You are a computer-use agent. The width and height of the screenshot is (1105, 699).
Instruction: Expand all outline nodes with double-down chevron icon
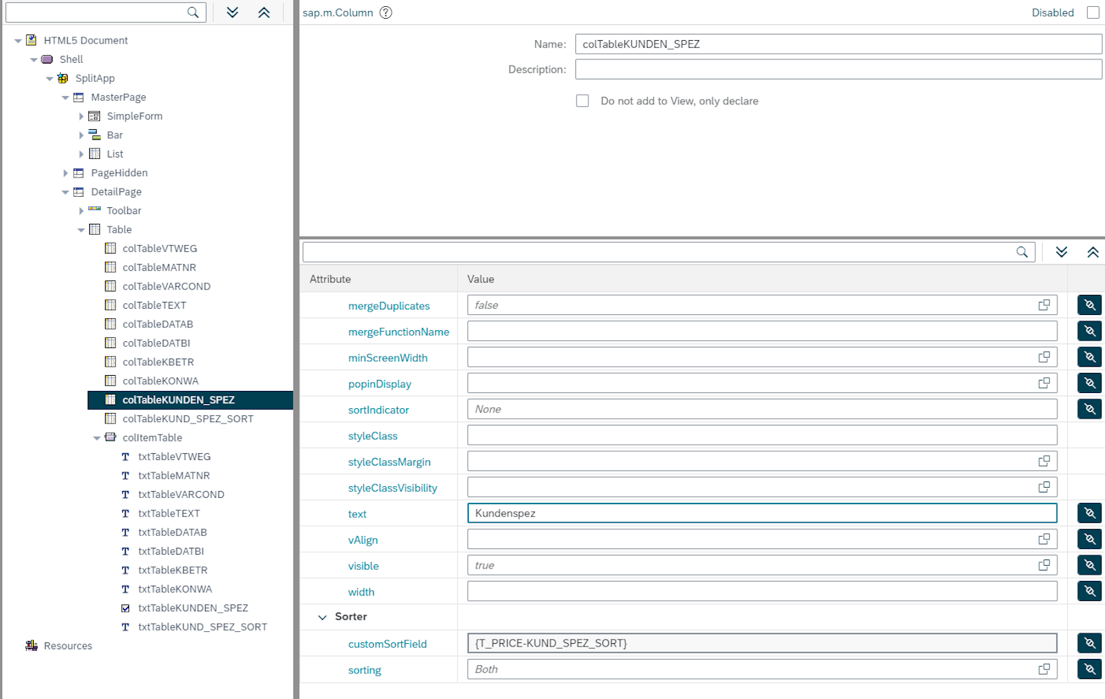[x=233, y=12]
